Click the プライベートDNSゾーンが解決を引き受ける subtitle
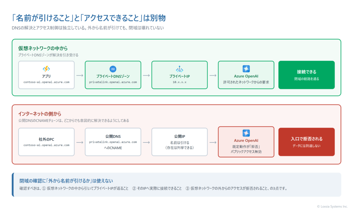The image size is (353, 212). click(48, 55)
